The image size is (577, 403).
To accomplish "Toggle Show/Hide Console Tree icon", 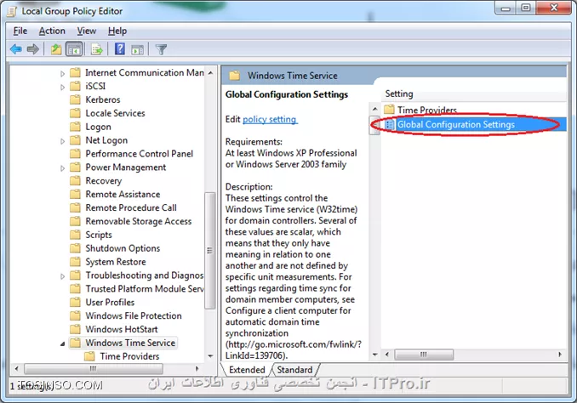I will tap(74, 49).
